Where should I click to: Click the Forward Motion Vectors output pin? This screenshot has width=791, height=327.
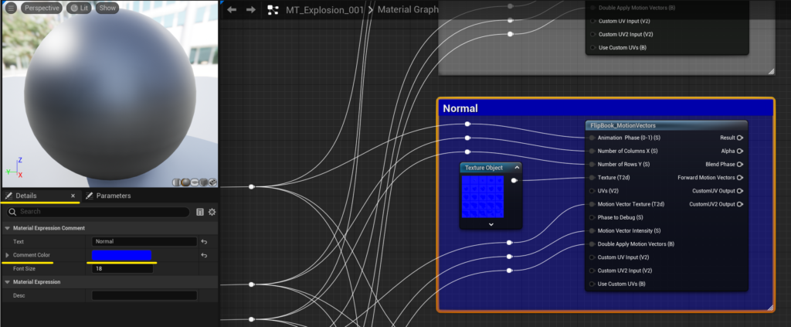[x=739, y=178]
